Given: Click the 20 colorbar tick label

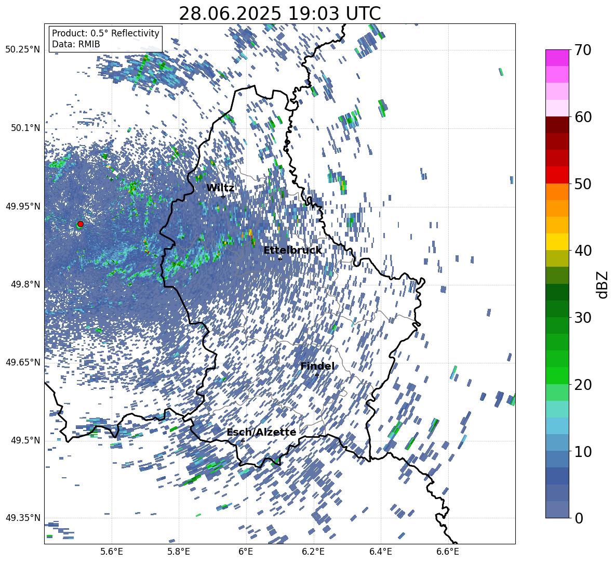Looking at the screenshot, I should point(583,384).
